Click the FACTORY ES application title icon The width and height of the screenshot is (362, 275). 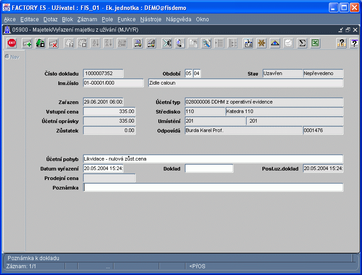click(6, 8)
